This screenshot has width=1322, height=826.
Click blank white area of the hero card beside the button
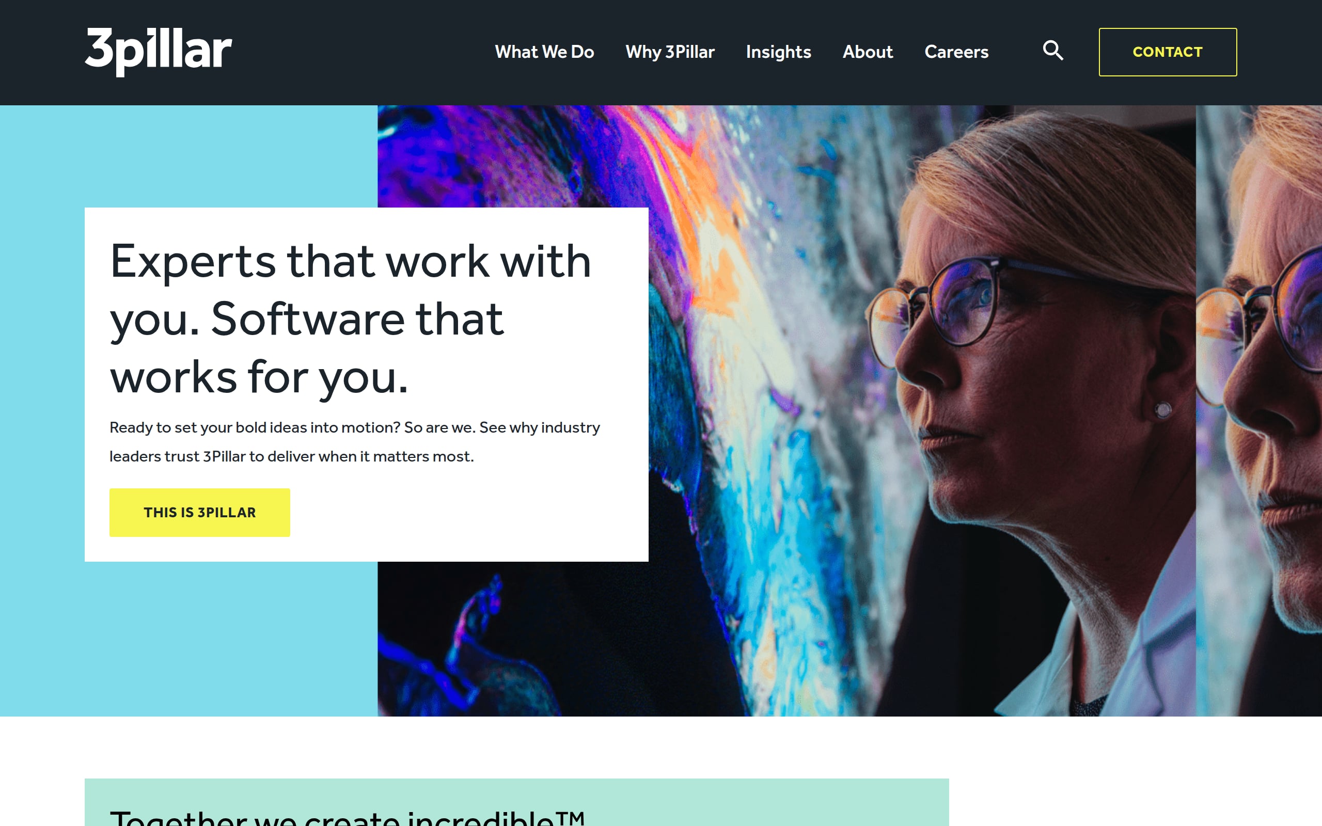click(464, 513)
